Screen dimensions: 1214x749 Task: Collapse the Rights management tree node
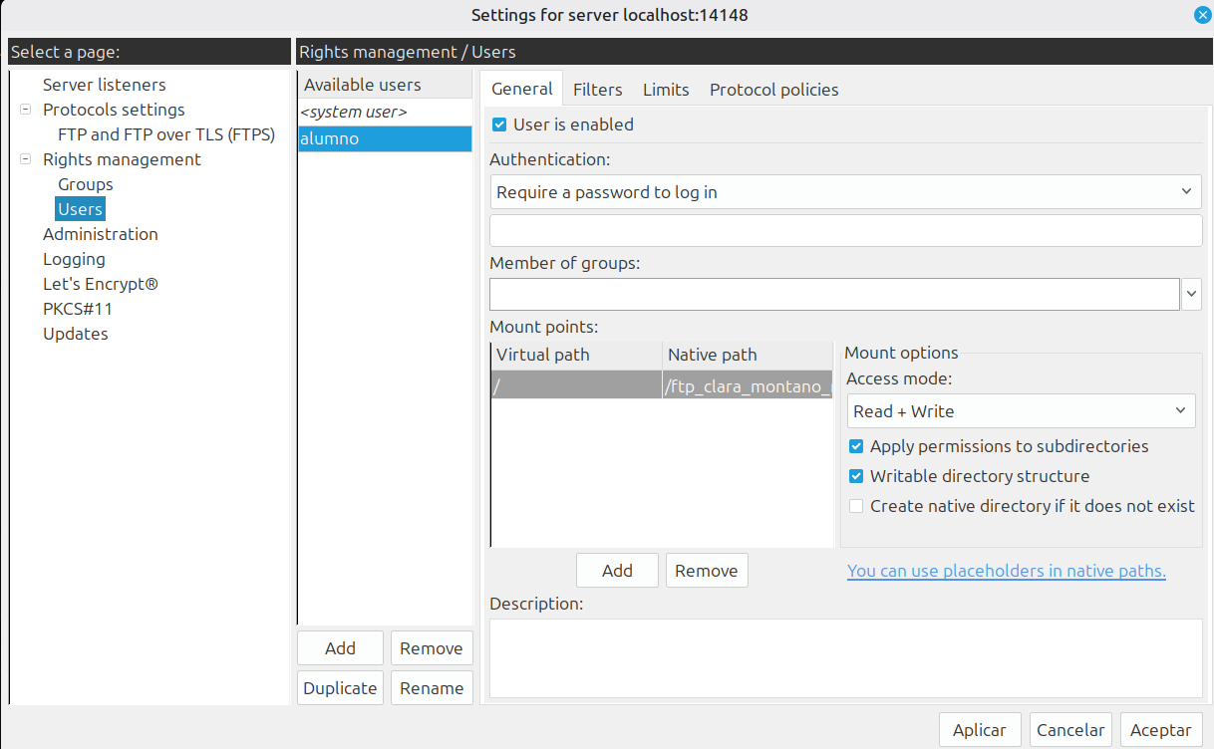click(x=25, y=159)
